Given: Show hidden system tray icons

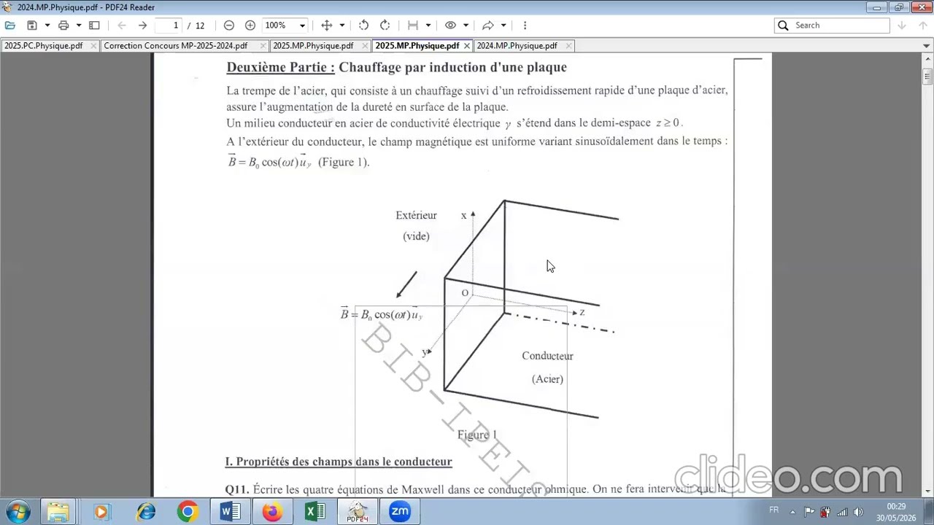Looking at the screenshot, I should (793, 512).
